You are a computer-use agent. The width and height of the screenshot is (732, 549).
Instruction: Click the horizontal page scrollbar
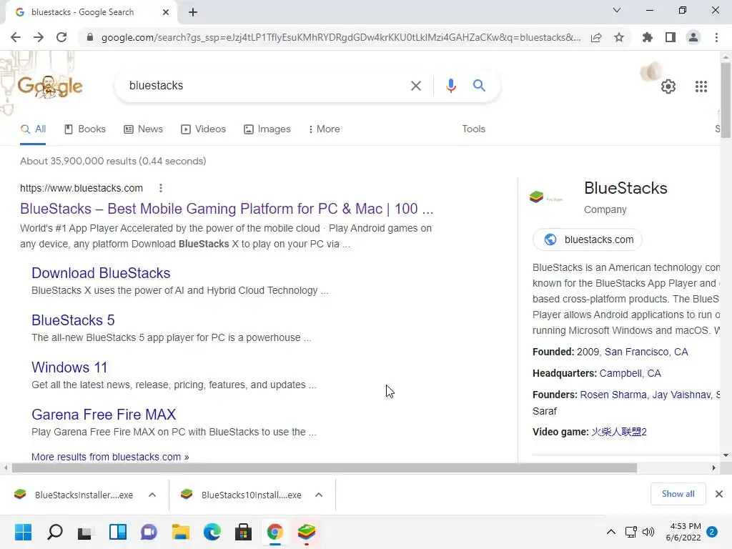click(x=325, y=468)
